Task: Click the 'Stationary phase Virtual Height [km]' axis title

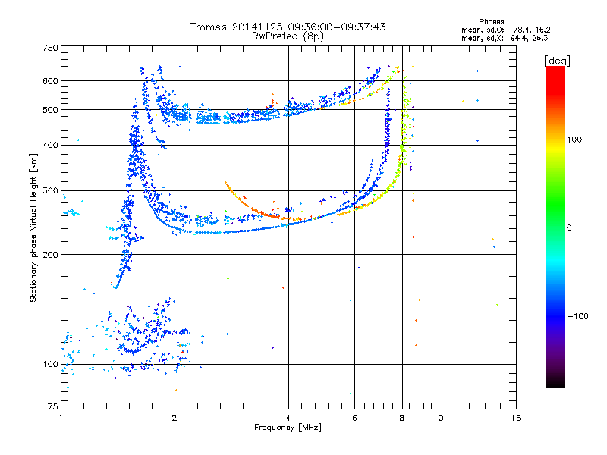Action: pyautogui.click(x=33, y=227)
